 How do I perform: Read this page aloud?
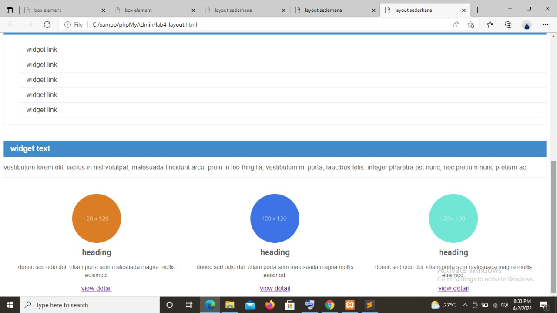[456, 24]
